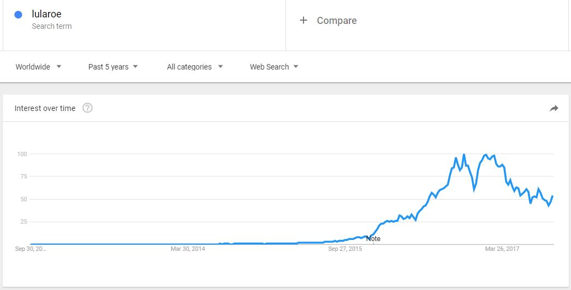Open the help question mark icon
Viewport: 571px width, 290px height.
[87, 108]
